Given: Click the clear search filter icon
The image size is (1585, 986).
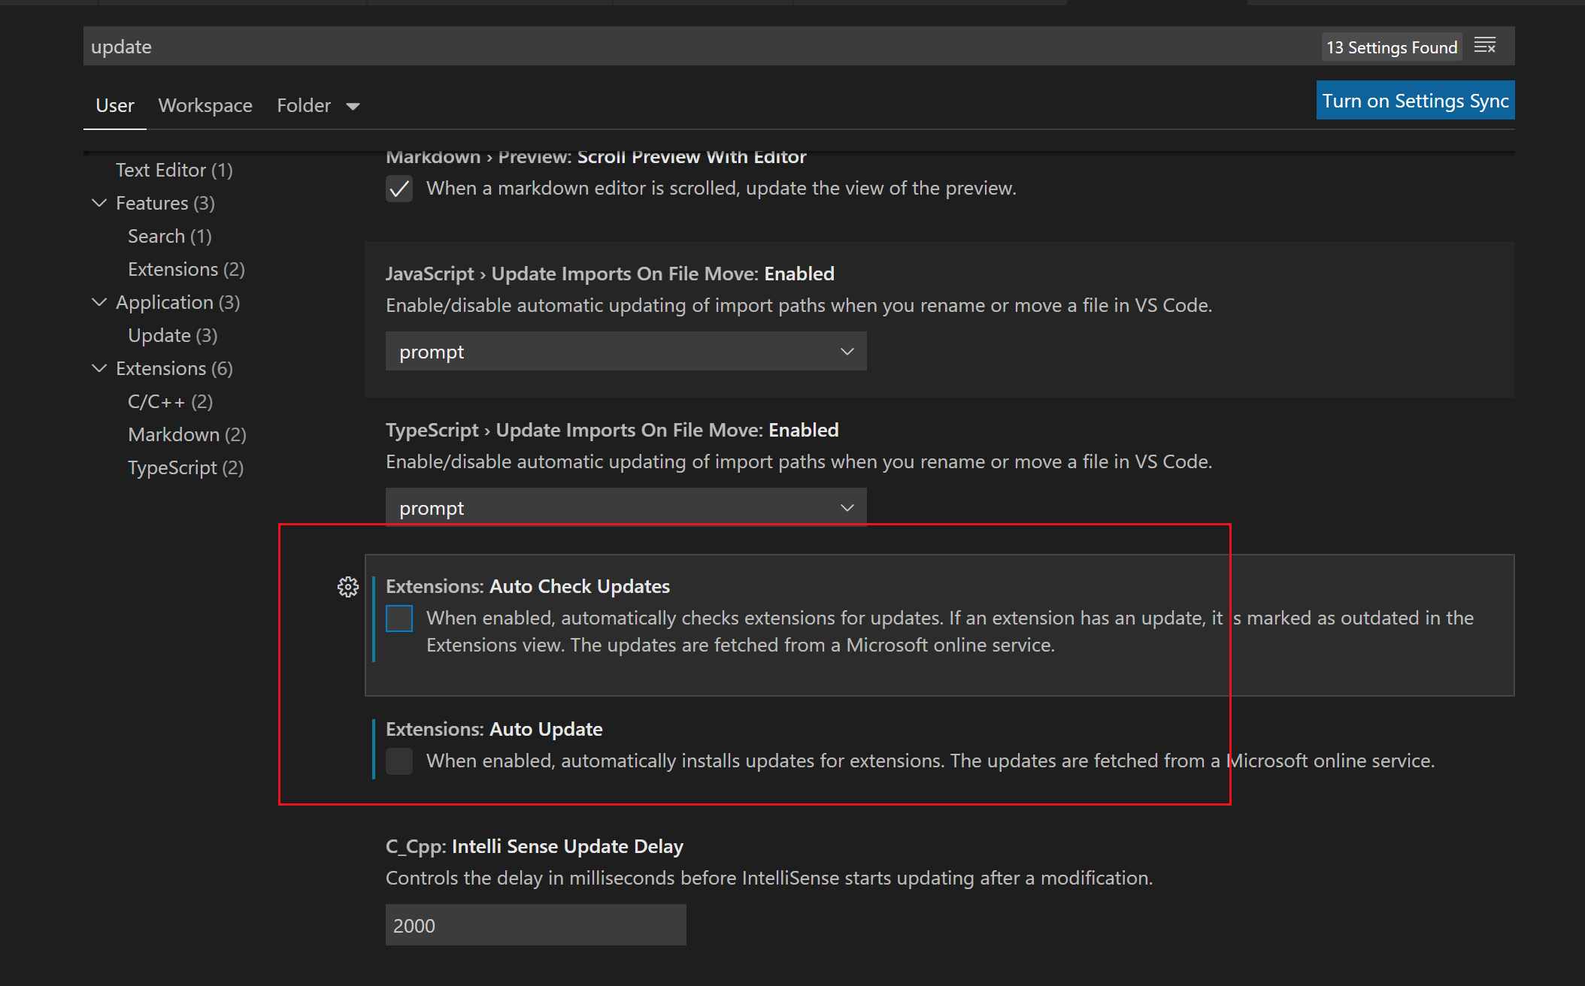Looking at the screenshot, I should coord(1484,47).
